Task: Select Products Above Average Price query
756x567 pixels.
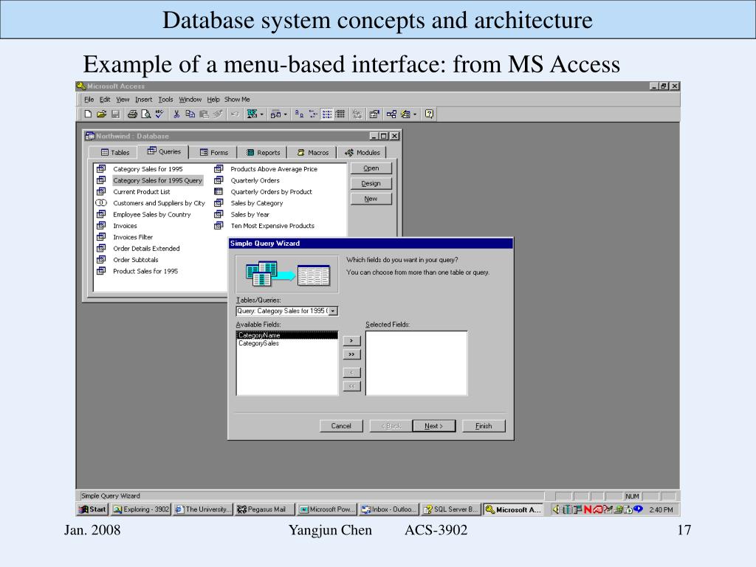Action: 266,169
